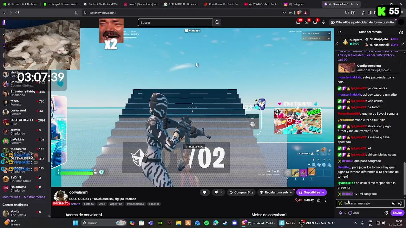Open the chat community users list

click(401, 32)
